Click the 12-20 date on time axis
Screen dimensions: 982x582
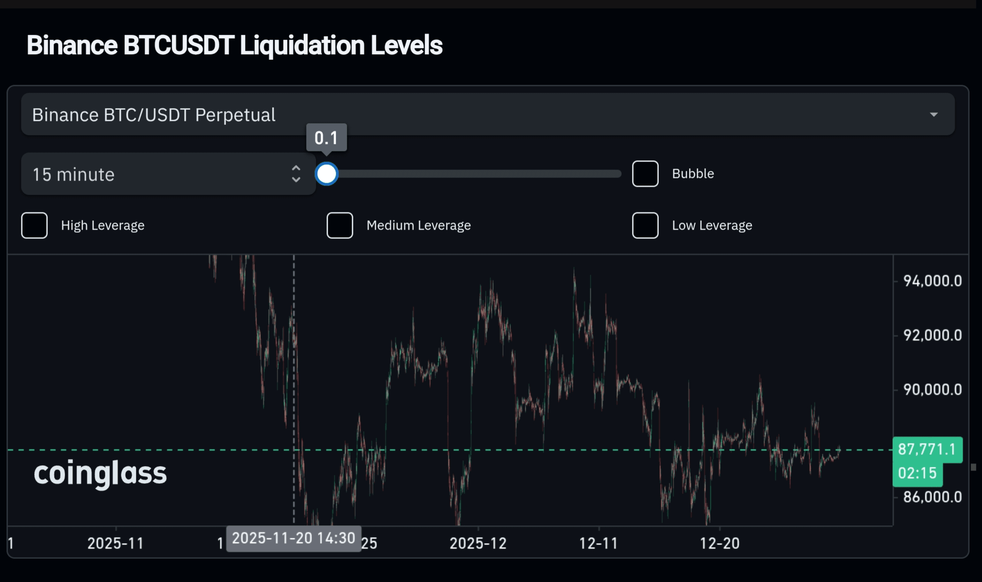pos(719,543)
